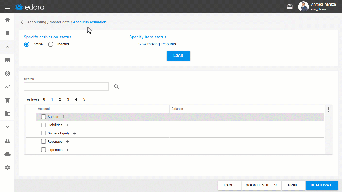Go to home icon in sidebar

pyautogui.click(x=7, y=20)
